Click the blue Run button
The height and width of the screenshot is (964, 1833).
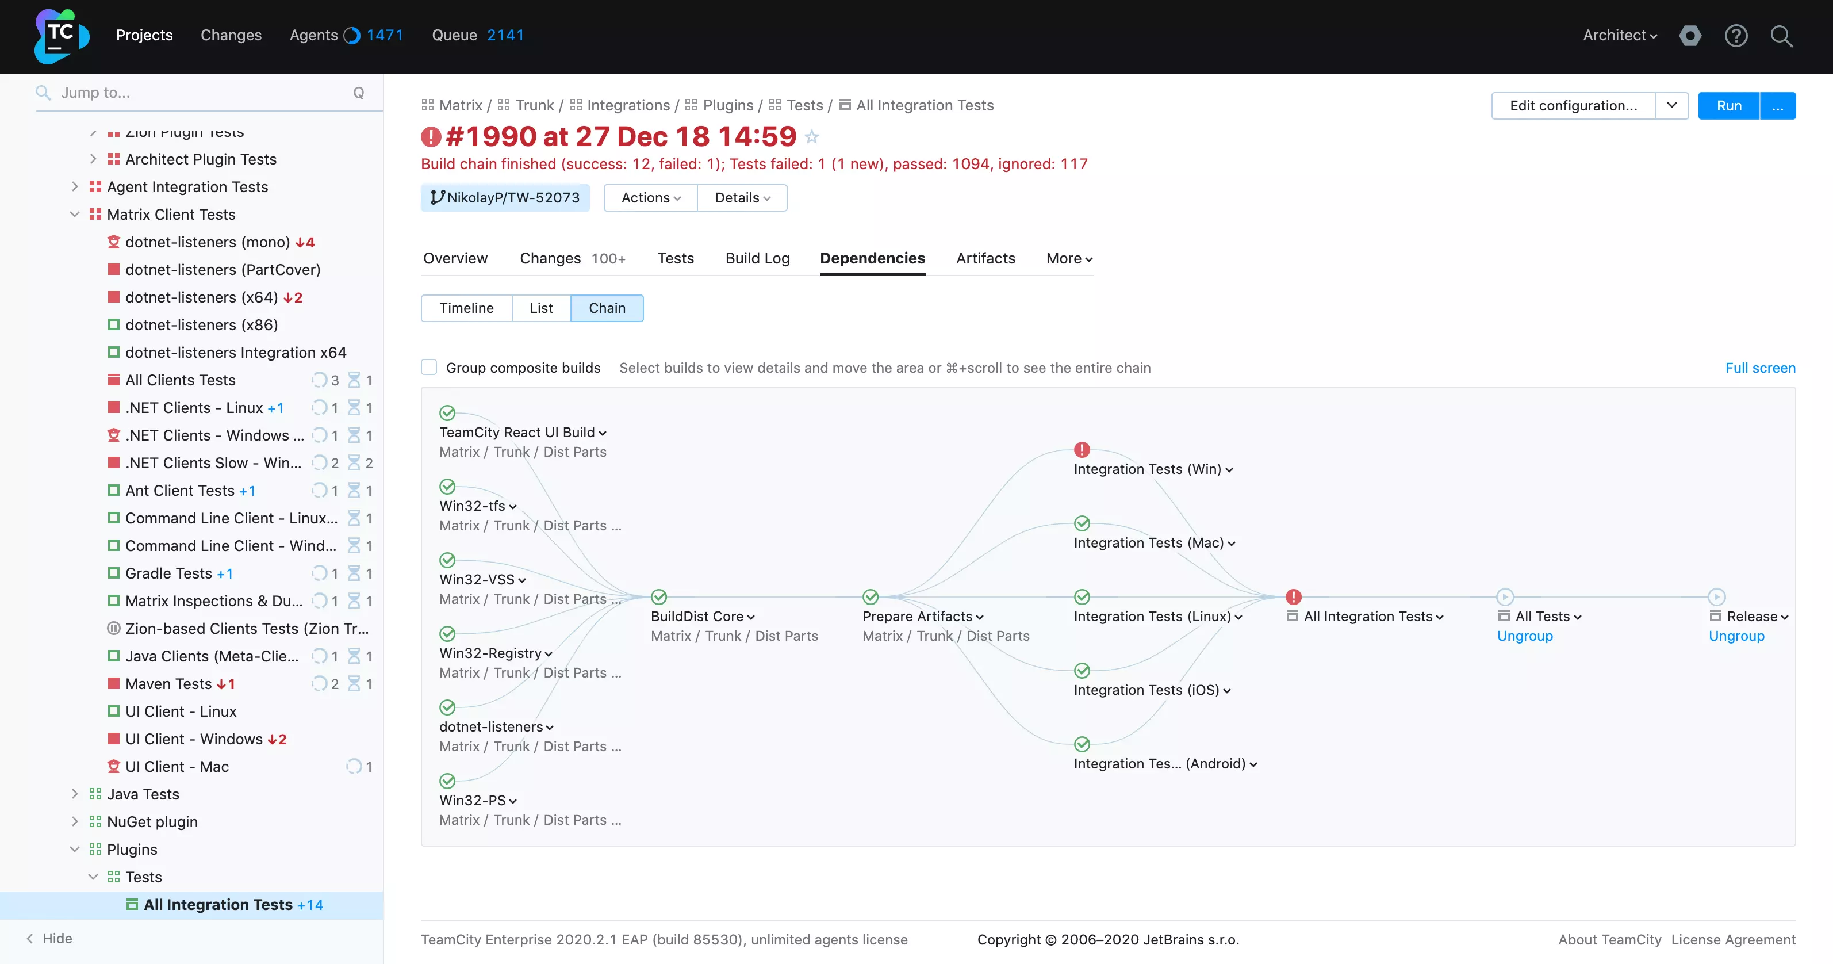(x=1728, y=105)
